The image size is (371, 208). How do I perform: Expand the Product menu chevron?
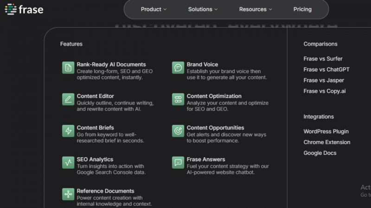pyautogui.click(x=165, y=9)
